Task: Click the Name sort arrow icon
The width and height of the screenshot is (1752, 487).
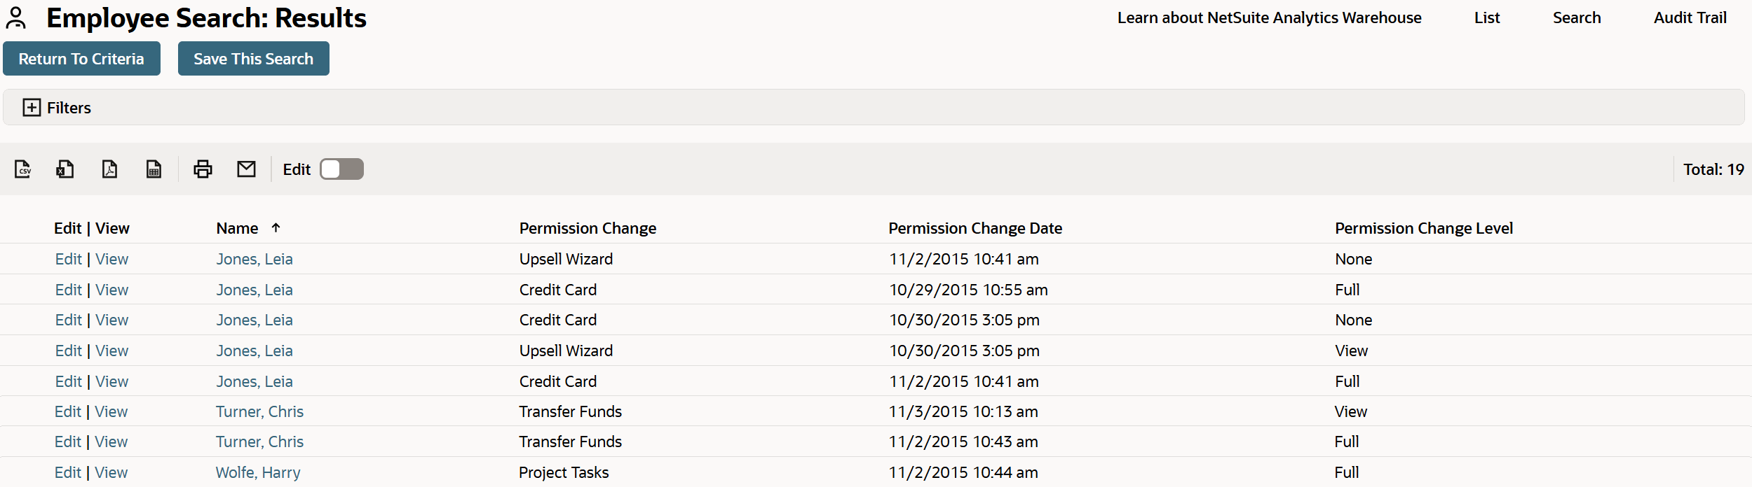Action: 276,227
